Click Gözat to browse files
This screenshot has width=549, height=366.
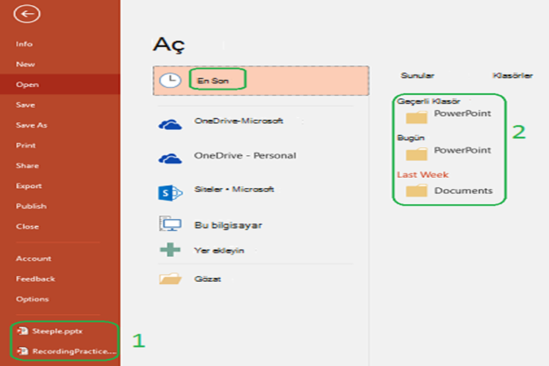(208, 279)
